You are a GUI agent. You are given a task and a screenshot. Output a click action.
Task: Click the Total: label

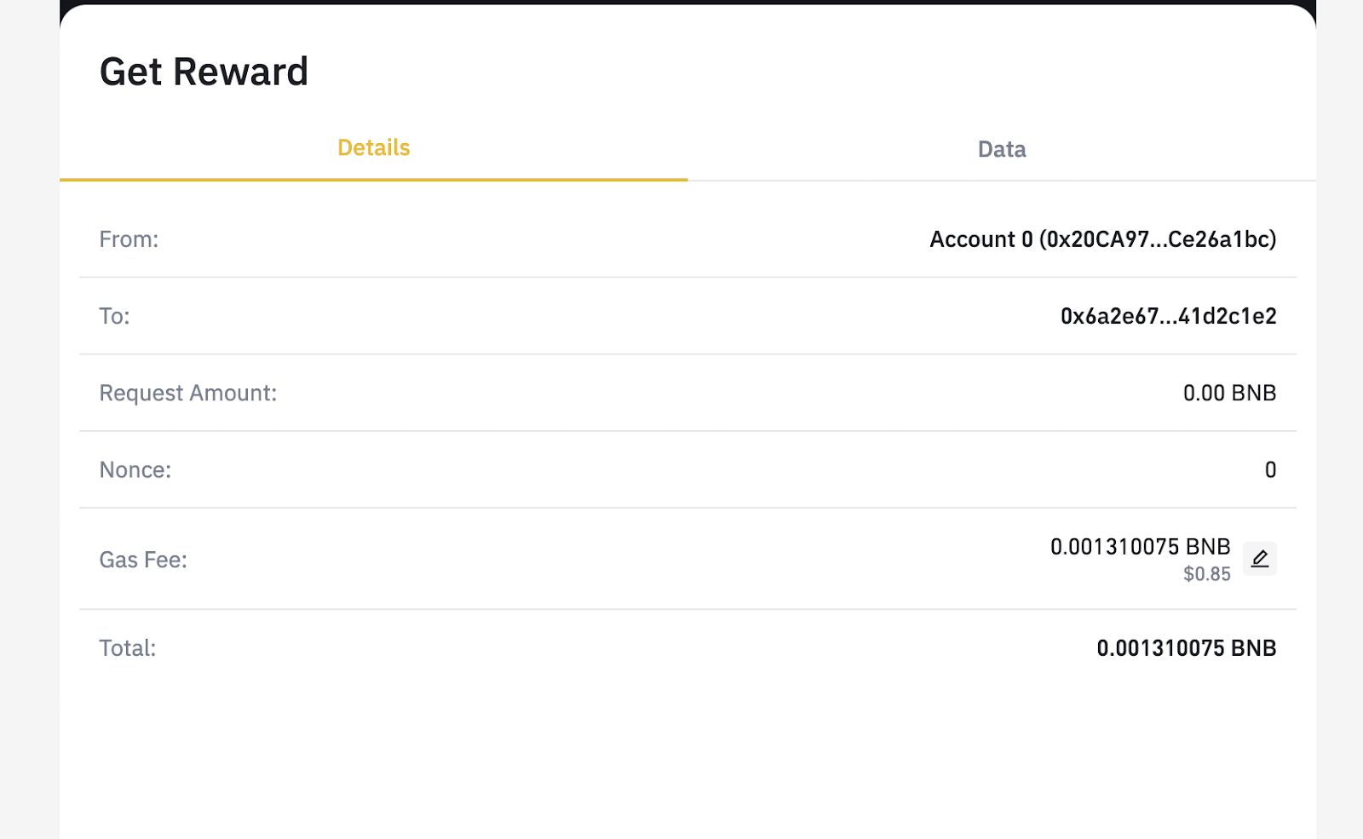(x=128, y=648)
